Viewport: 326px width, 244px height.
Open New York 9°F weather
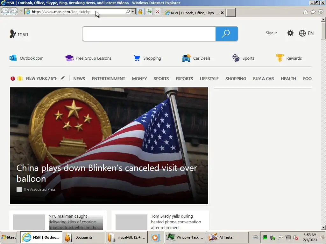point(42,78)
